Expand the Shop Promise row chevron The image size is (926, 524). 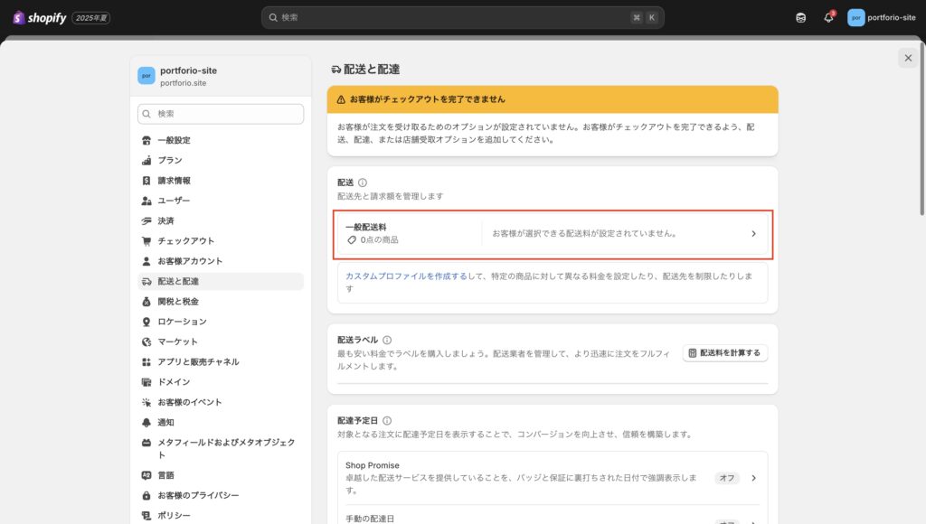(754, 478)
